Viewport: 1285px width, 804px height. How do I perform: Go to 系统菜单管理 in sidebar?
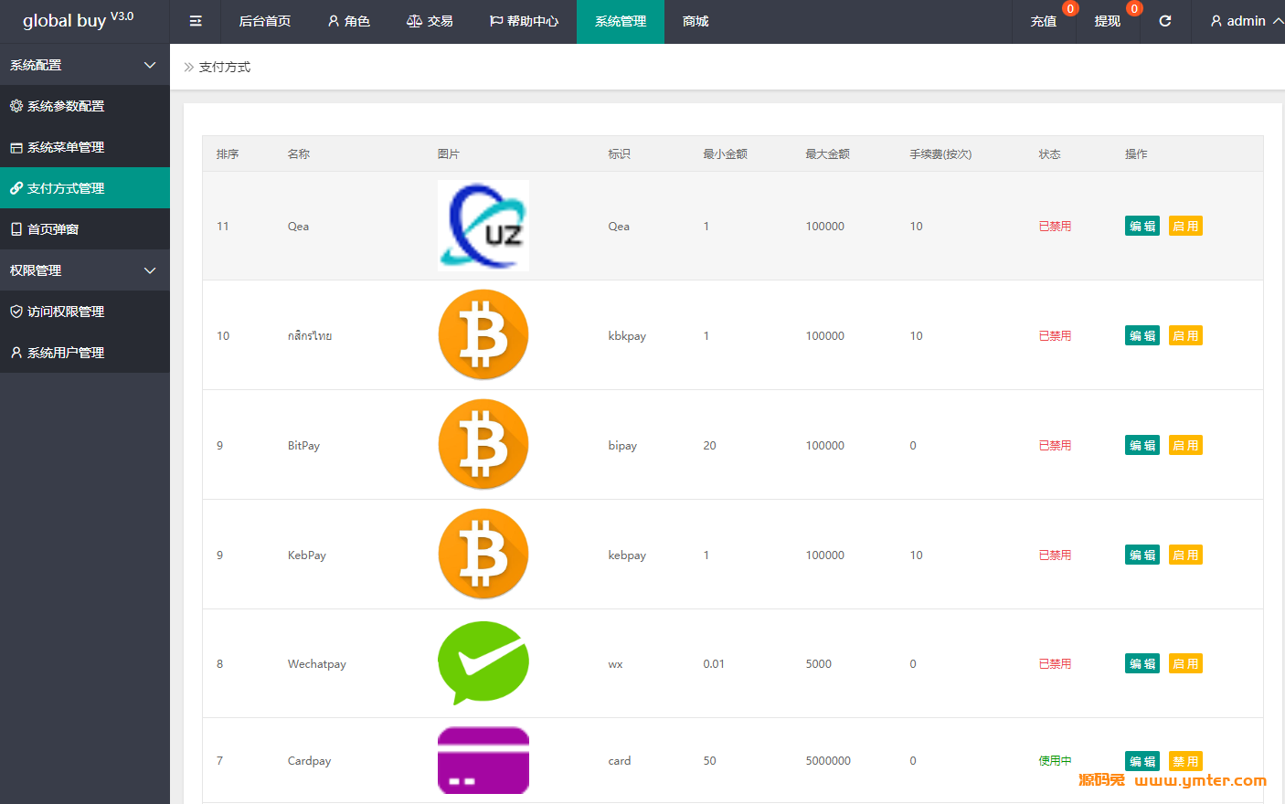click(x=85, y=147)
